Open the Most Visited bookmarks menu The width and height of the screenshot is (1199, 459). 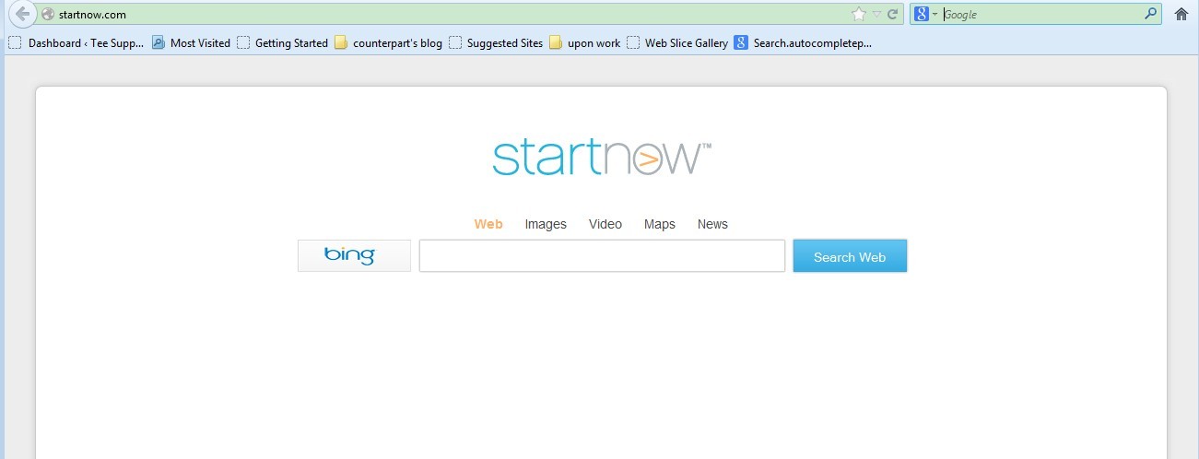point(191,42)
